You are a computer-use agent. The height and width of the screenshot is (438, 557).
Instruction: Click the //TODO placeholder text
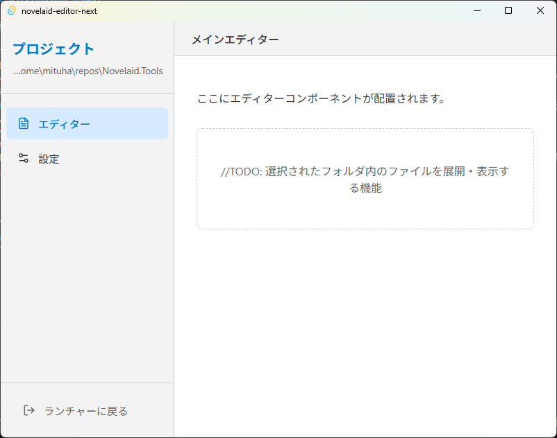[x=365, y=179]
